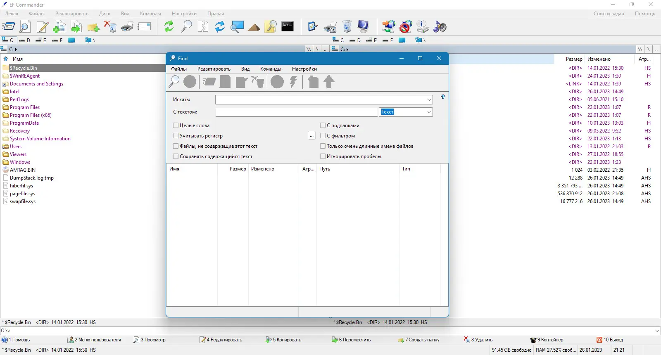Open Редактировать menu in Find window

214,69
